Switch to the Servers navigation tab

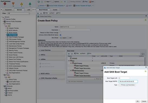(19, 10)
